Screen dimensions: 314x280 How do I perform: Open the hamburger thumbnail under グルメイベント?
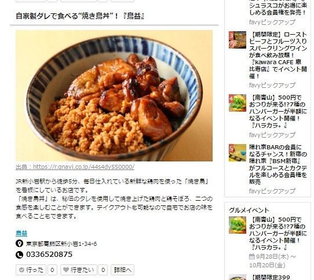pyautogui.click(x=238, y=225)
